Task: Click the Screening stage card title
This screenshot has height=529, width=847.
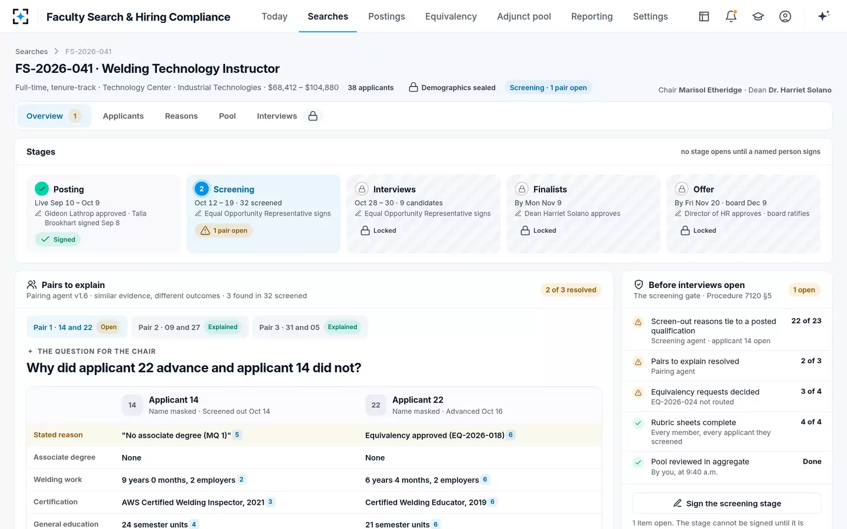Action: (x=234, y=189)
